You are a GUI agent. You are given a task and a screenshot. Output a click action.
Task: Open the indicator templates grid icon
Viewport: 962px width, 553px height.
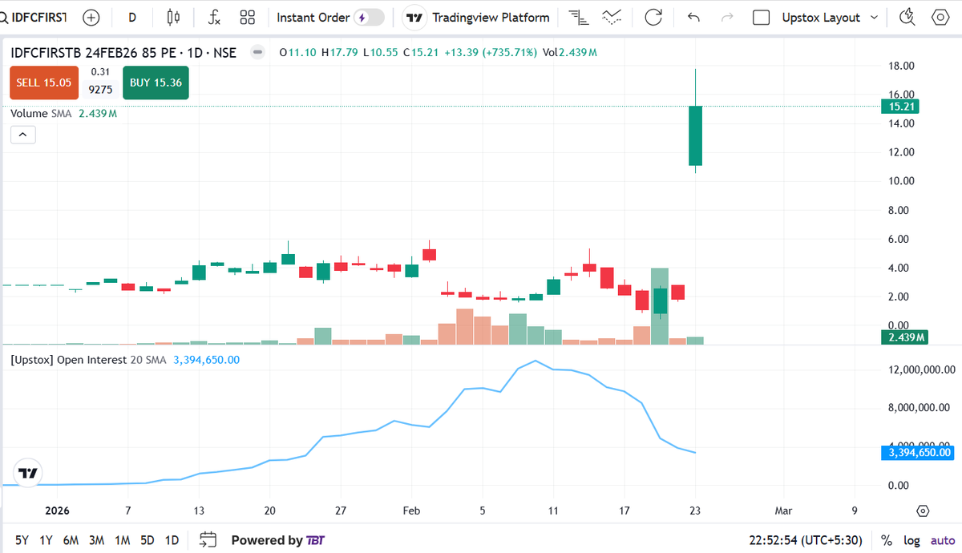point(248,17)
